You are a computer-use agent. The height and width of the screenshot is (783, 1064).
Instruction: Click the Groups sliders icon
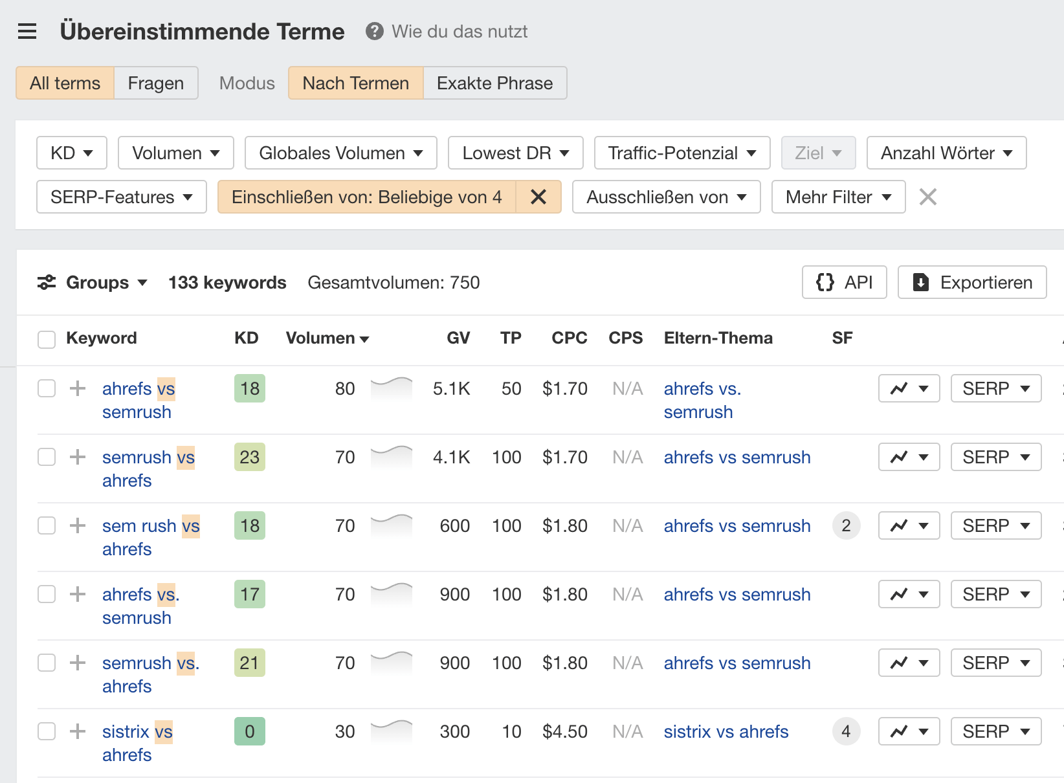pos(47,282)
